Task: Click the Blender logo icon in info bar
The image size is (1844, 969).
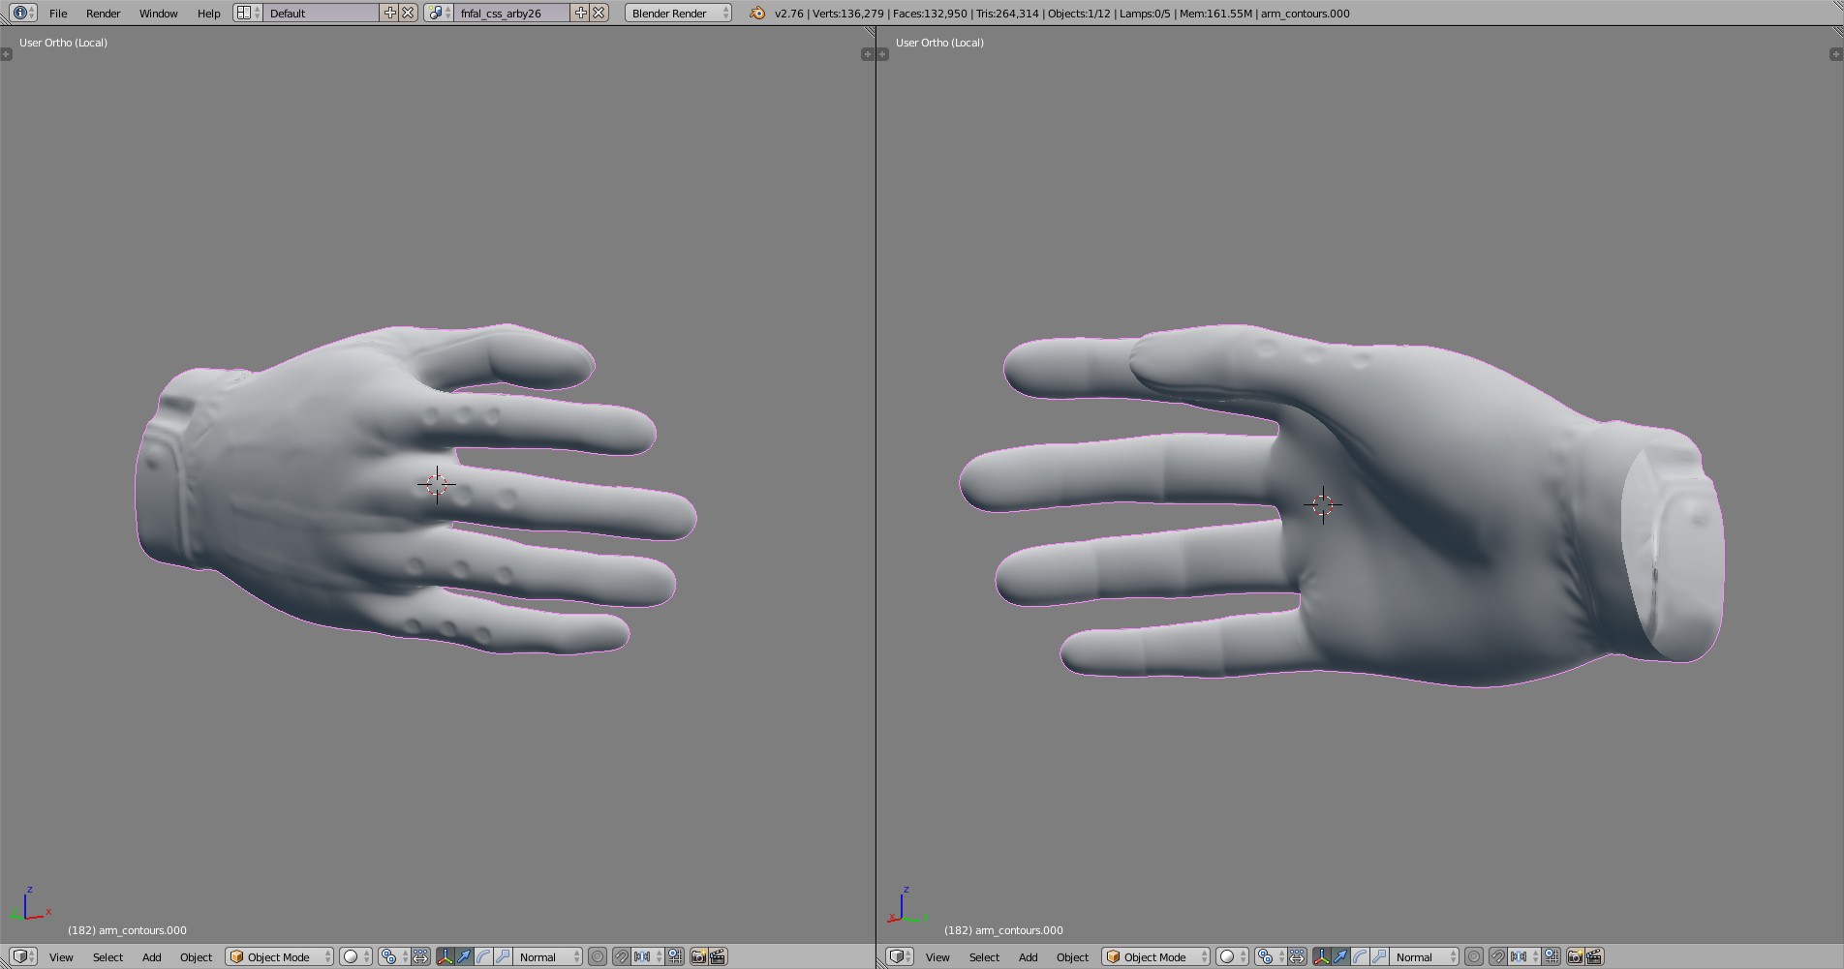Action: (x=757, y=13)
